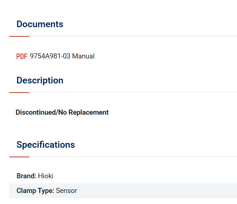Select the shaded Clamp Type row
Screen dimensions: 237x204
123,191
